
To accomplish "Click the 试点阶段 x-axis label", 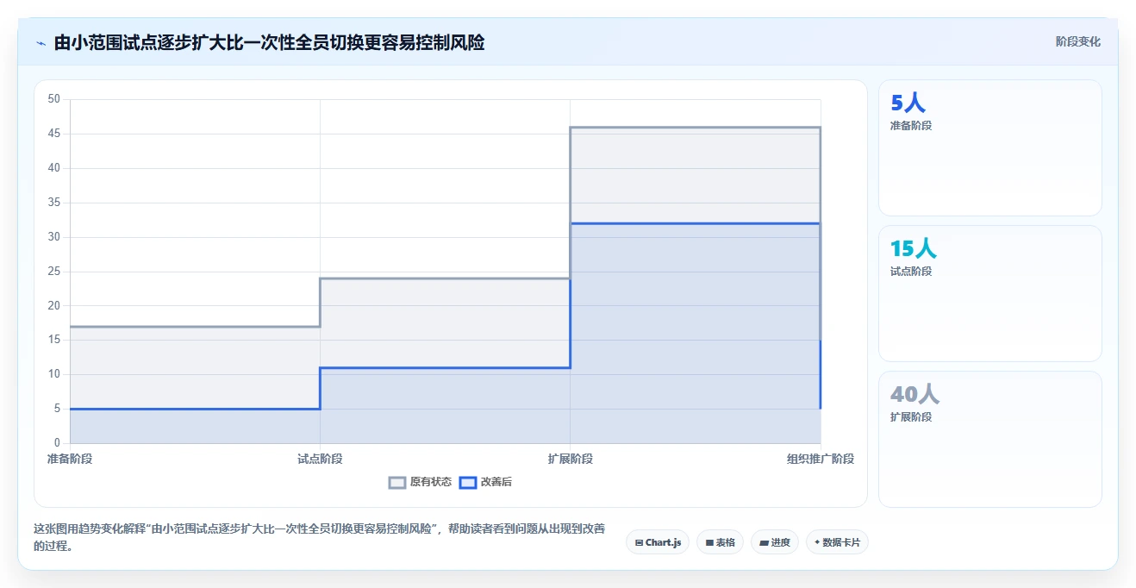I will (x=320, y=459).
